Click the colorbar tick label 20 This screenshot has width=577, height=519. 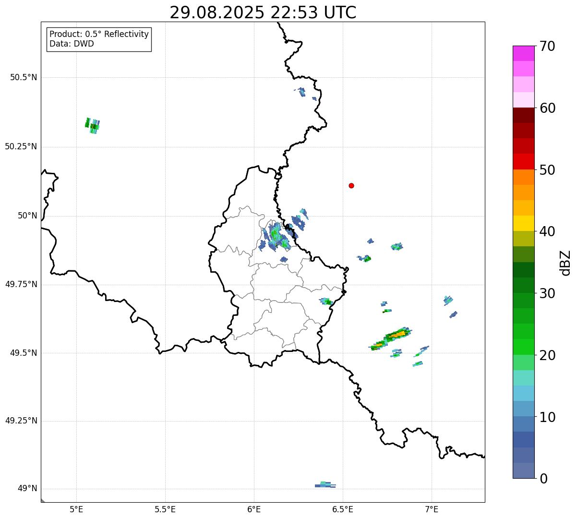pos(547,355)
